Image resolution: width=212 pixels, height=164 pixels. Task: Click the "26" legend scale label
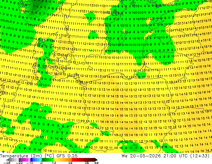click(x=70, y=163)
